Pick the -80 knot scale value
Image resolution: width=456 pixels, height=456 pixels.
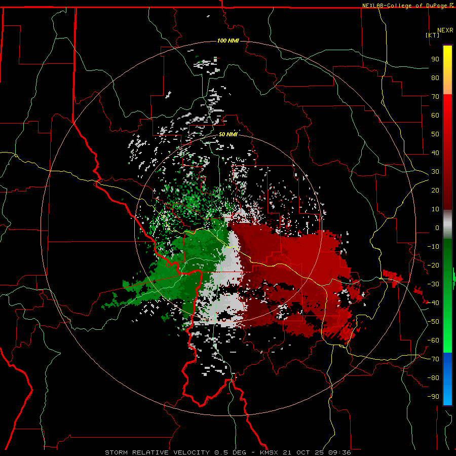[433, 378]
